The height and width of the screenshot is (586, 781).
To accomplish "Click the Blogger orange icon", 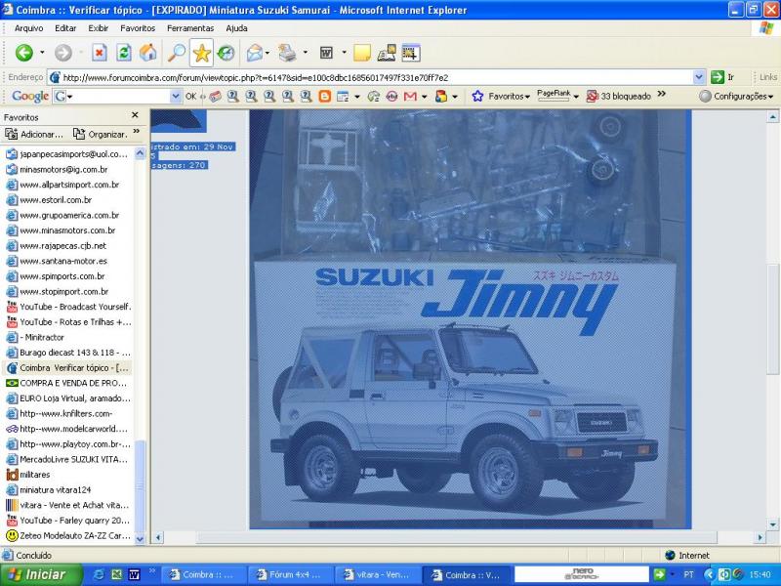I will (325, 96).
